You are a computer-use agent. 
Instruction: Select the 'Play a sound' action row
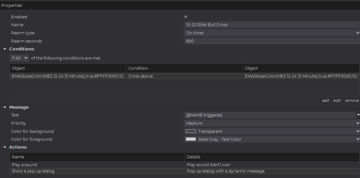pyautogui.click(x=97, y=165)
